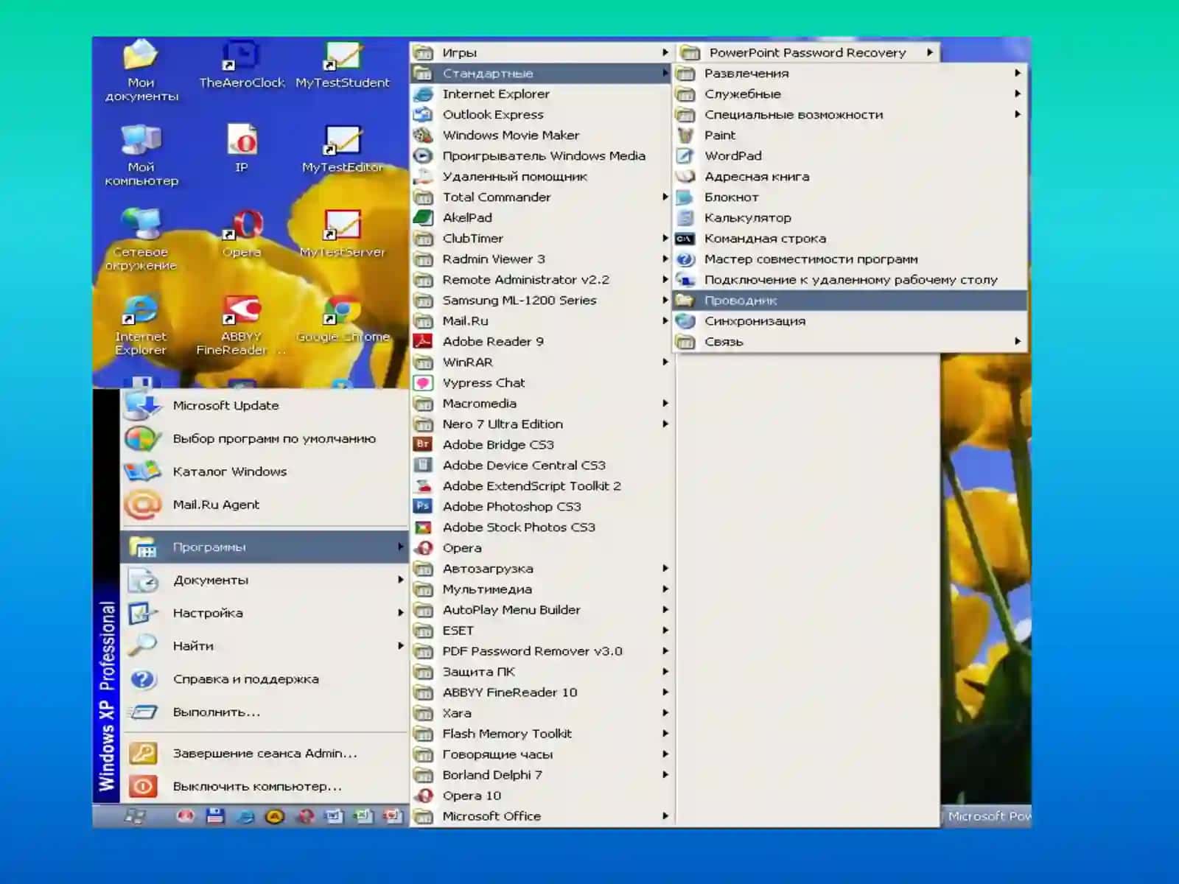Screen dimensions: 1179x884
Task: Open Выбор программ по умолчанию
Action: click(x=265, y=439)
